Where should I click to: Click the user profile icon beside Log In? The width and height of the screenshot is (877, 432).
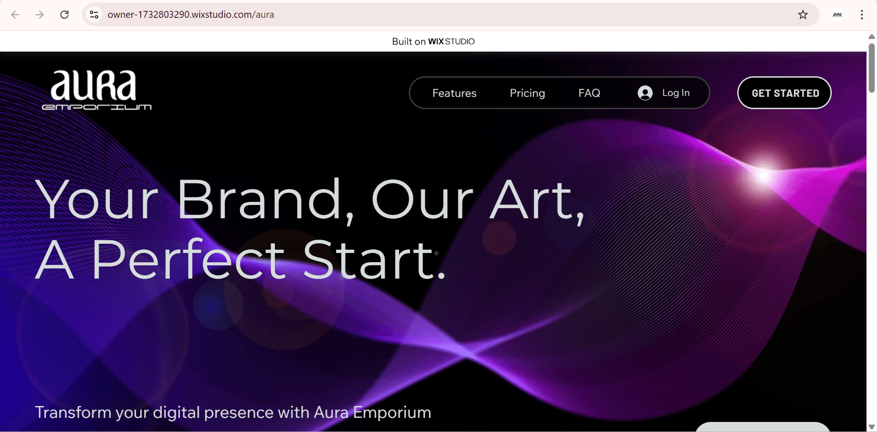coord(645,93)
